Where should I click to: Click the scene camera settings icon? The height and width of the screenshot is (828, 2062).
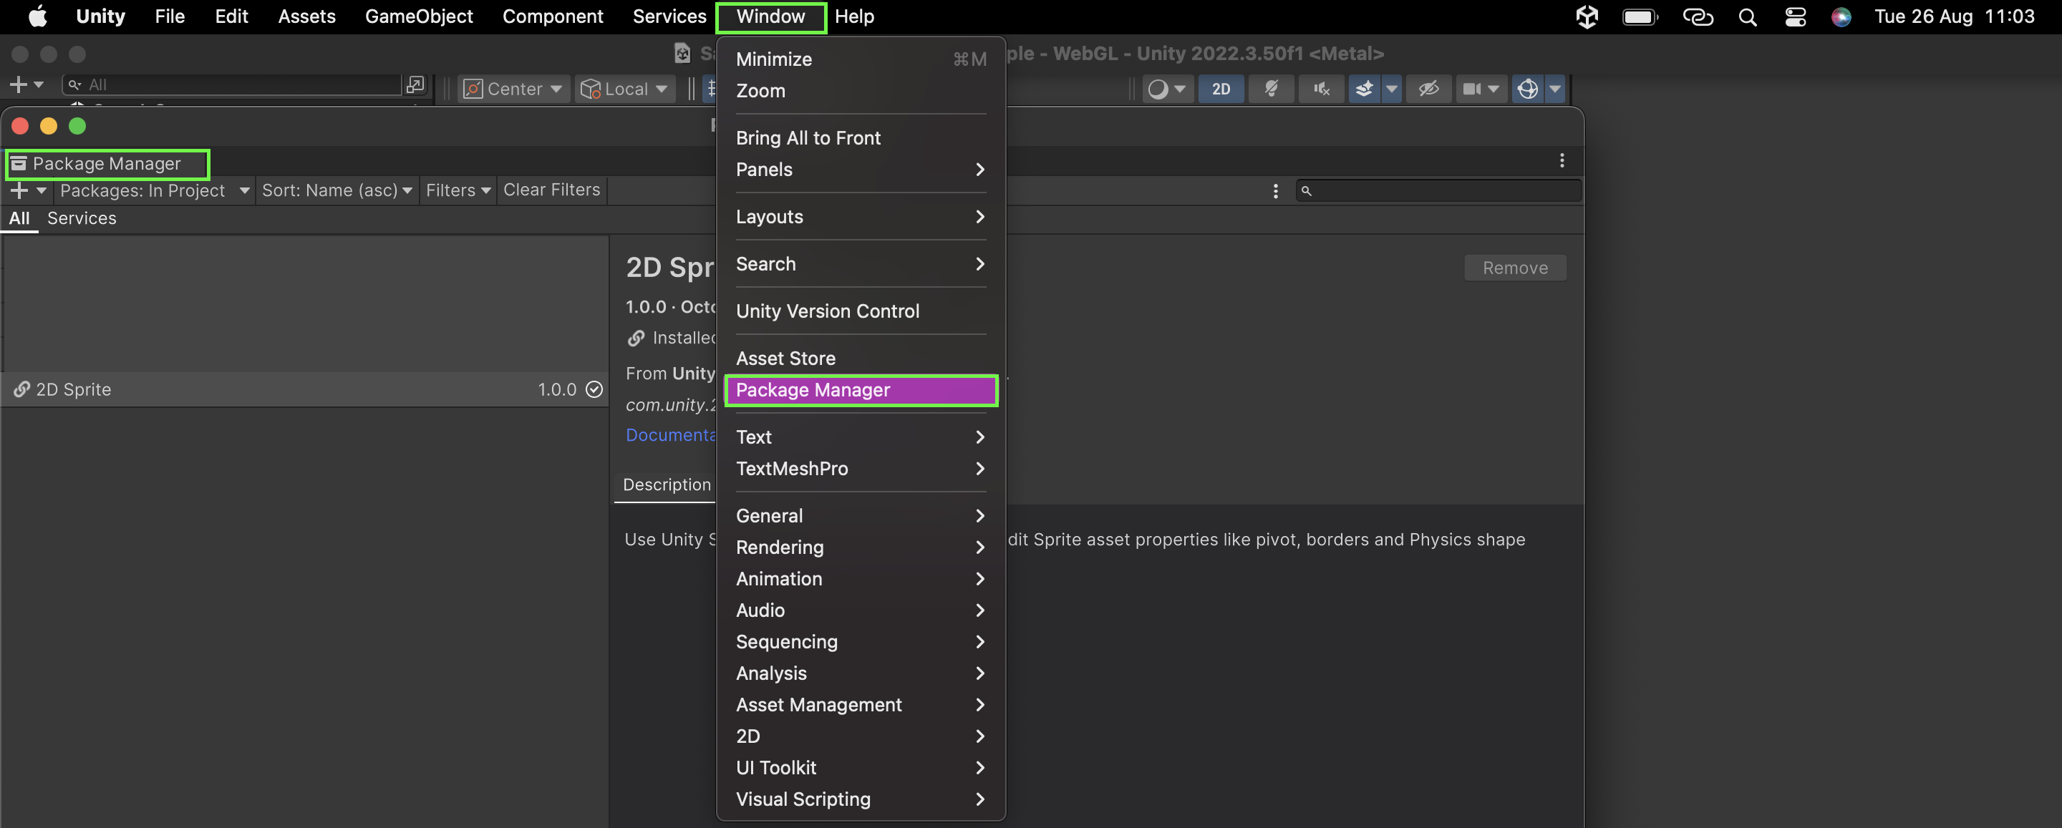(x=1471, y=89)
